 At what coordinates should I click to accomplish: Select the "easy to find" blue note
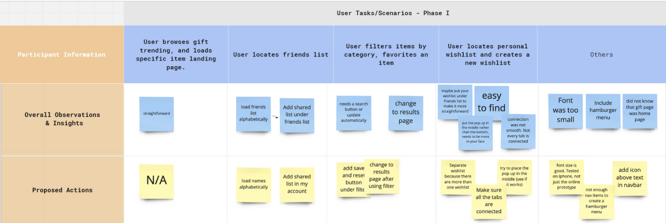tap(491, 101)
